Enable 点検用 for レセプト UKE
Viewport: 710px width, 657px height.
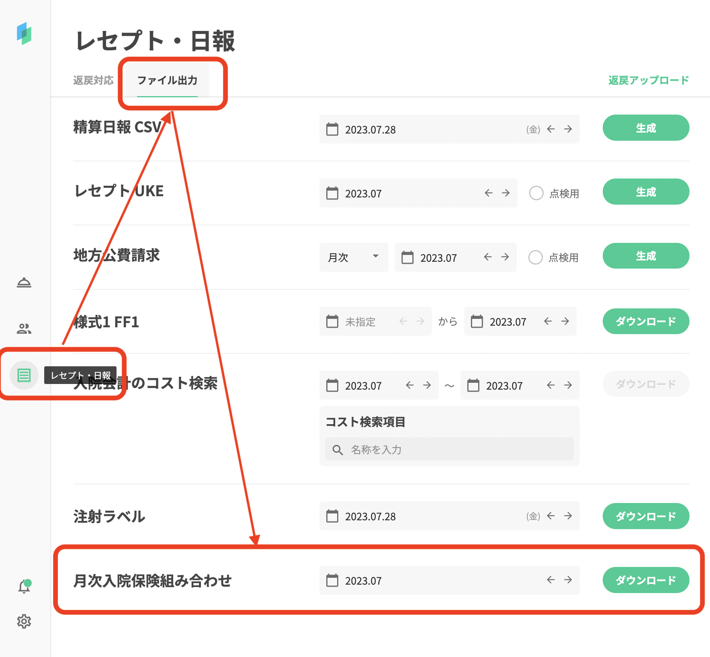[536, 193]
